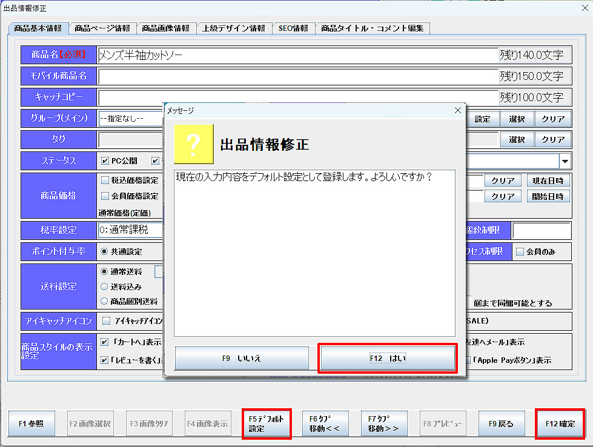Click the F12 はい button in the dialog
Viewport: 593px width, 447px height.
pos(388,358)
